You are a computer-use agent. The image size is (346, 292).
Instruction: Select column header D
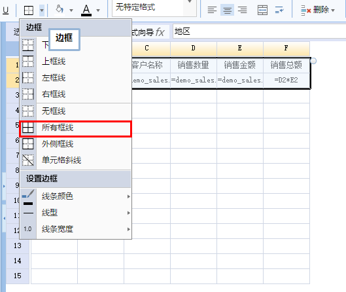click(x=194, y=48)
